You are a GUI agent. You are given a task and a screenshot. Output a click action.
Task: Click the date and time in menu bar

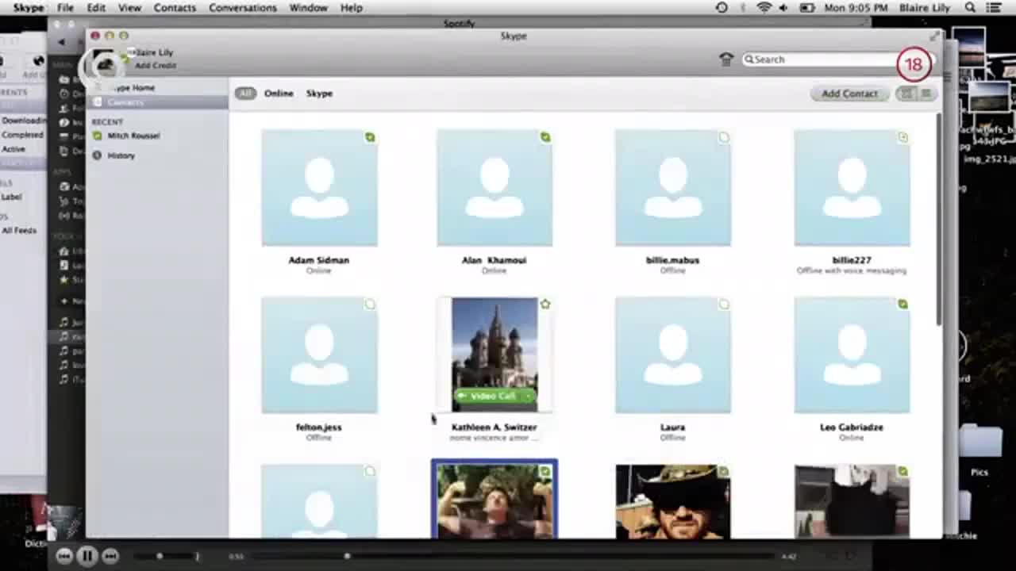point(856,7)
